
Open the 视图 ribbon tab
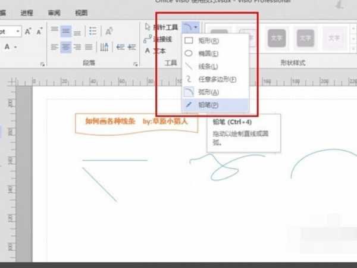coord(82,13)
